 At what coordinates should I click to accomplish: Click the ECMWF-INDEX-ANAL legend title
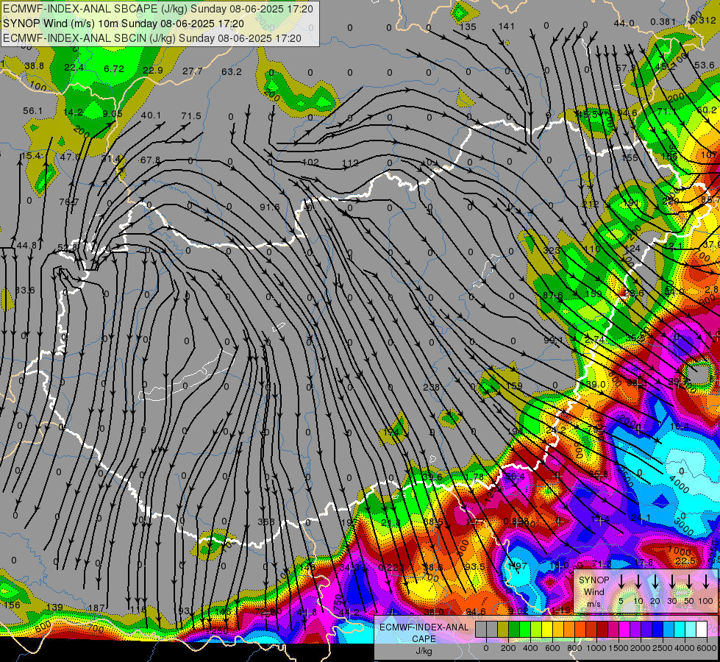424,627
